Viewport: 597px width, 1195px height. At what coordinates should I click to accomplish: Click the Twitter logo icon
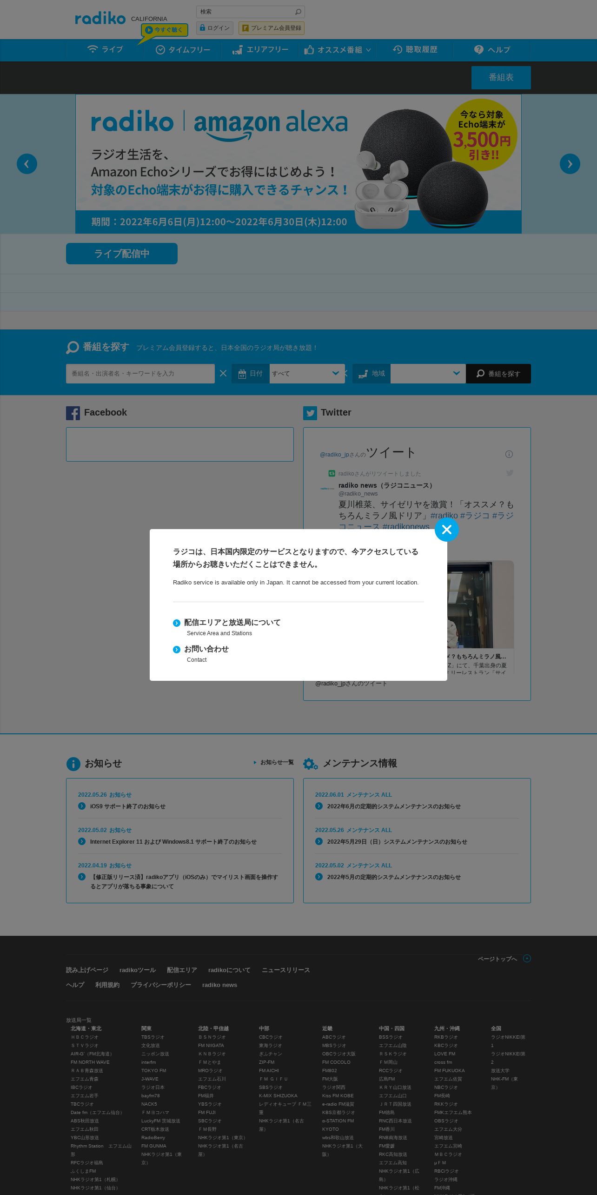[310, 413]
